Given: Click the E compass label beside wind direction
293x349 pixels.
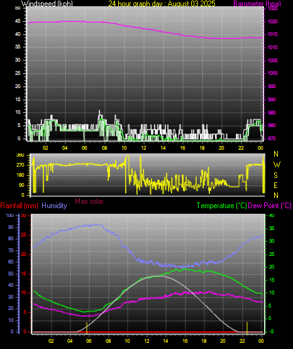Looking at the screenshot, I should click(275, 185).
